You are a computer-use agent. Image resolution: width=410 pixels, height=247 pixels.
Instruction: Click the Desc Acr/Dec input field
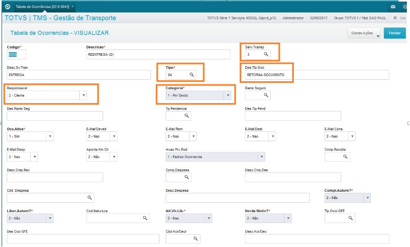[317, 239]
